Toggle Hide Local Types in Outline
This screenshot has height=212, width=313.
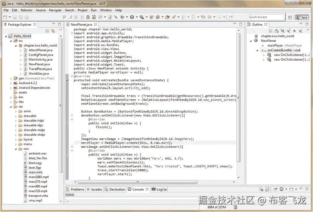(x=300, y=31)
